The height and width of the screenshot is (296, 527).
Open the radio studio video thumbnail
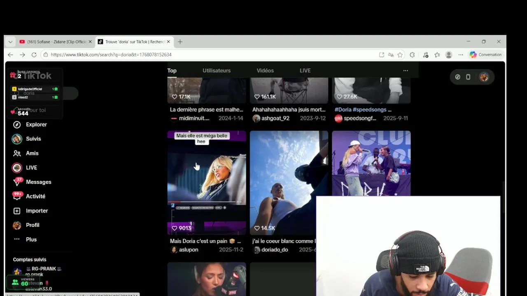[x=207, y=279]
